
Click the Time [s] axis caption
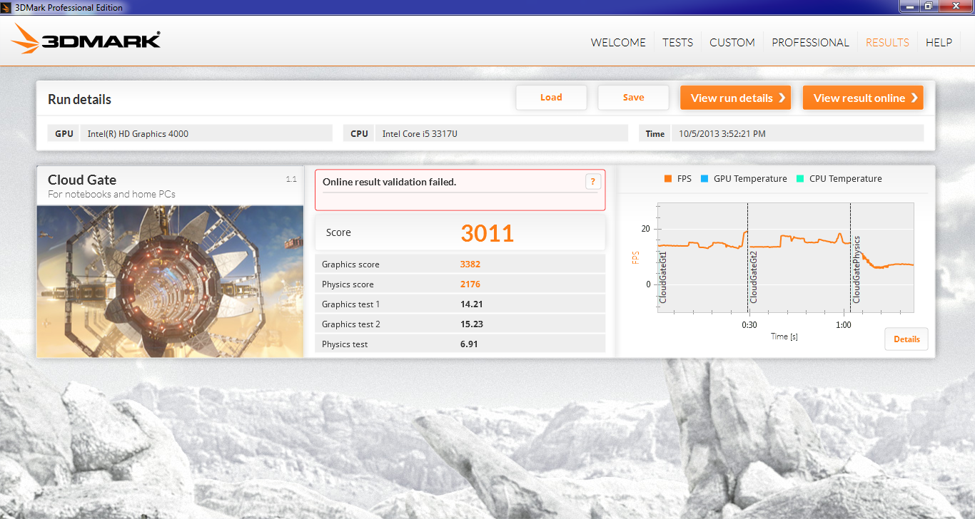coord(784,336)
